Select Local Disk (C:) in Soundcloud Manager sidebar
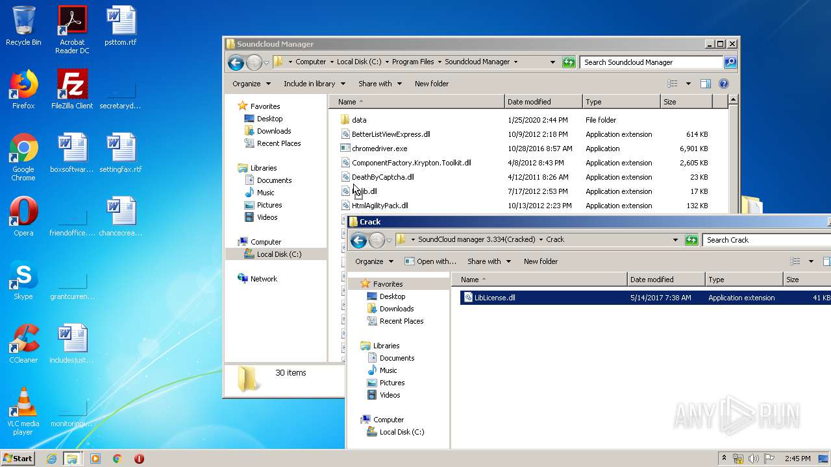Screen dimensions: 831x467 279,254
